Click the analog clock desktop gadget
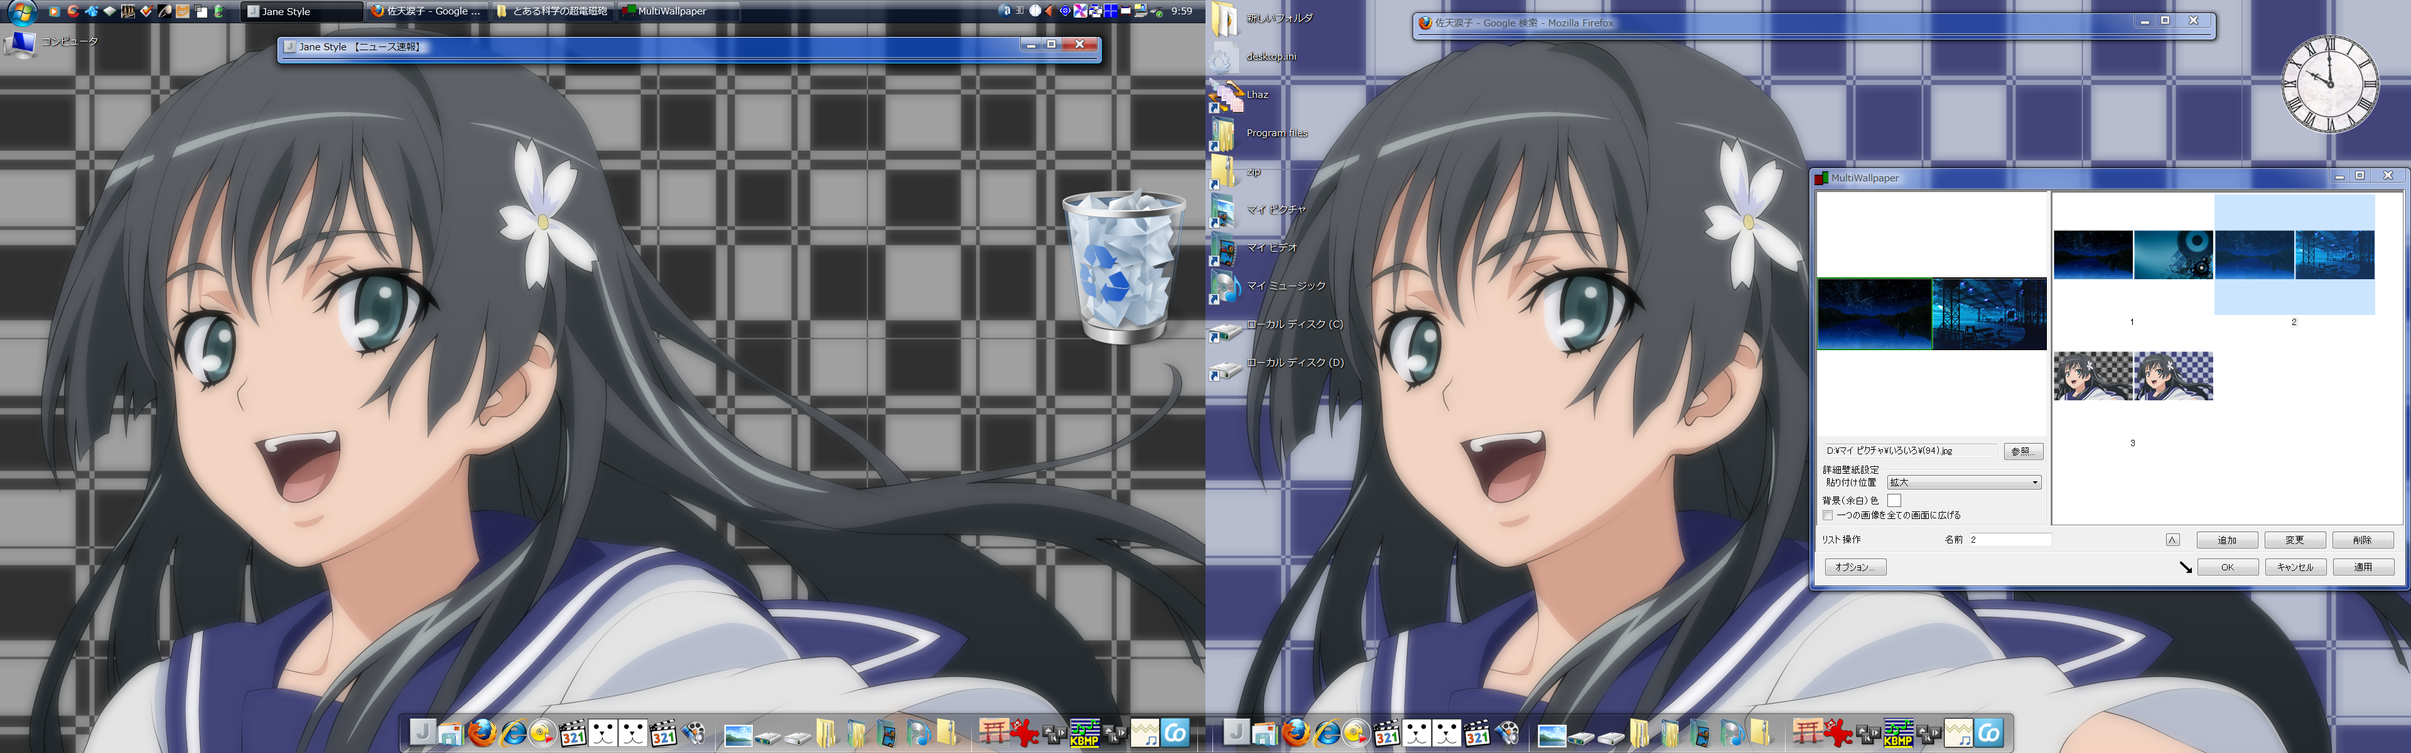Image resolution: width=2411 pixels, height=753 pixels. click(2329, 84)
